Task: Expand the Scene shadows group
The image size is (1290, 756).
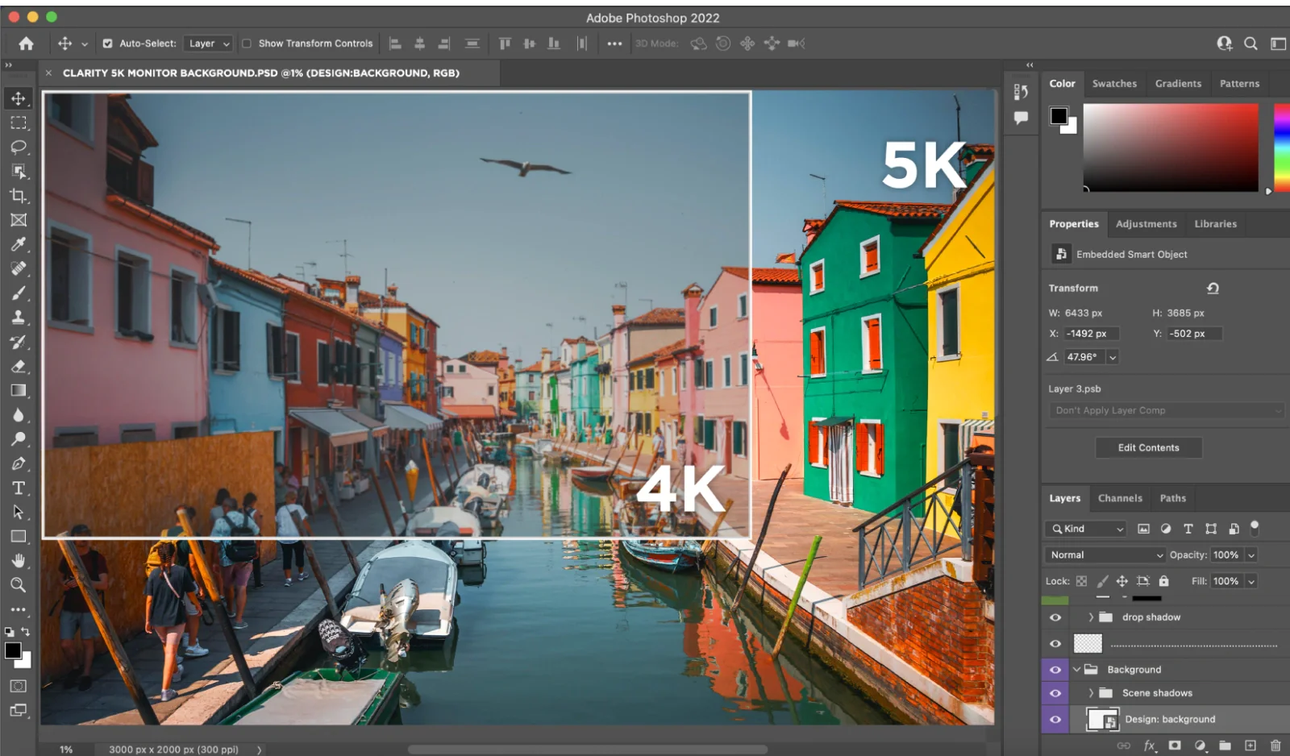Action: [1091, 693]
